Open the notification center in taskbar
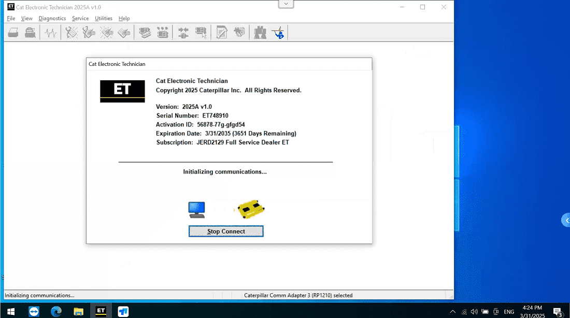Viewport: 570px width, 318px height. click(558, 311)
